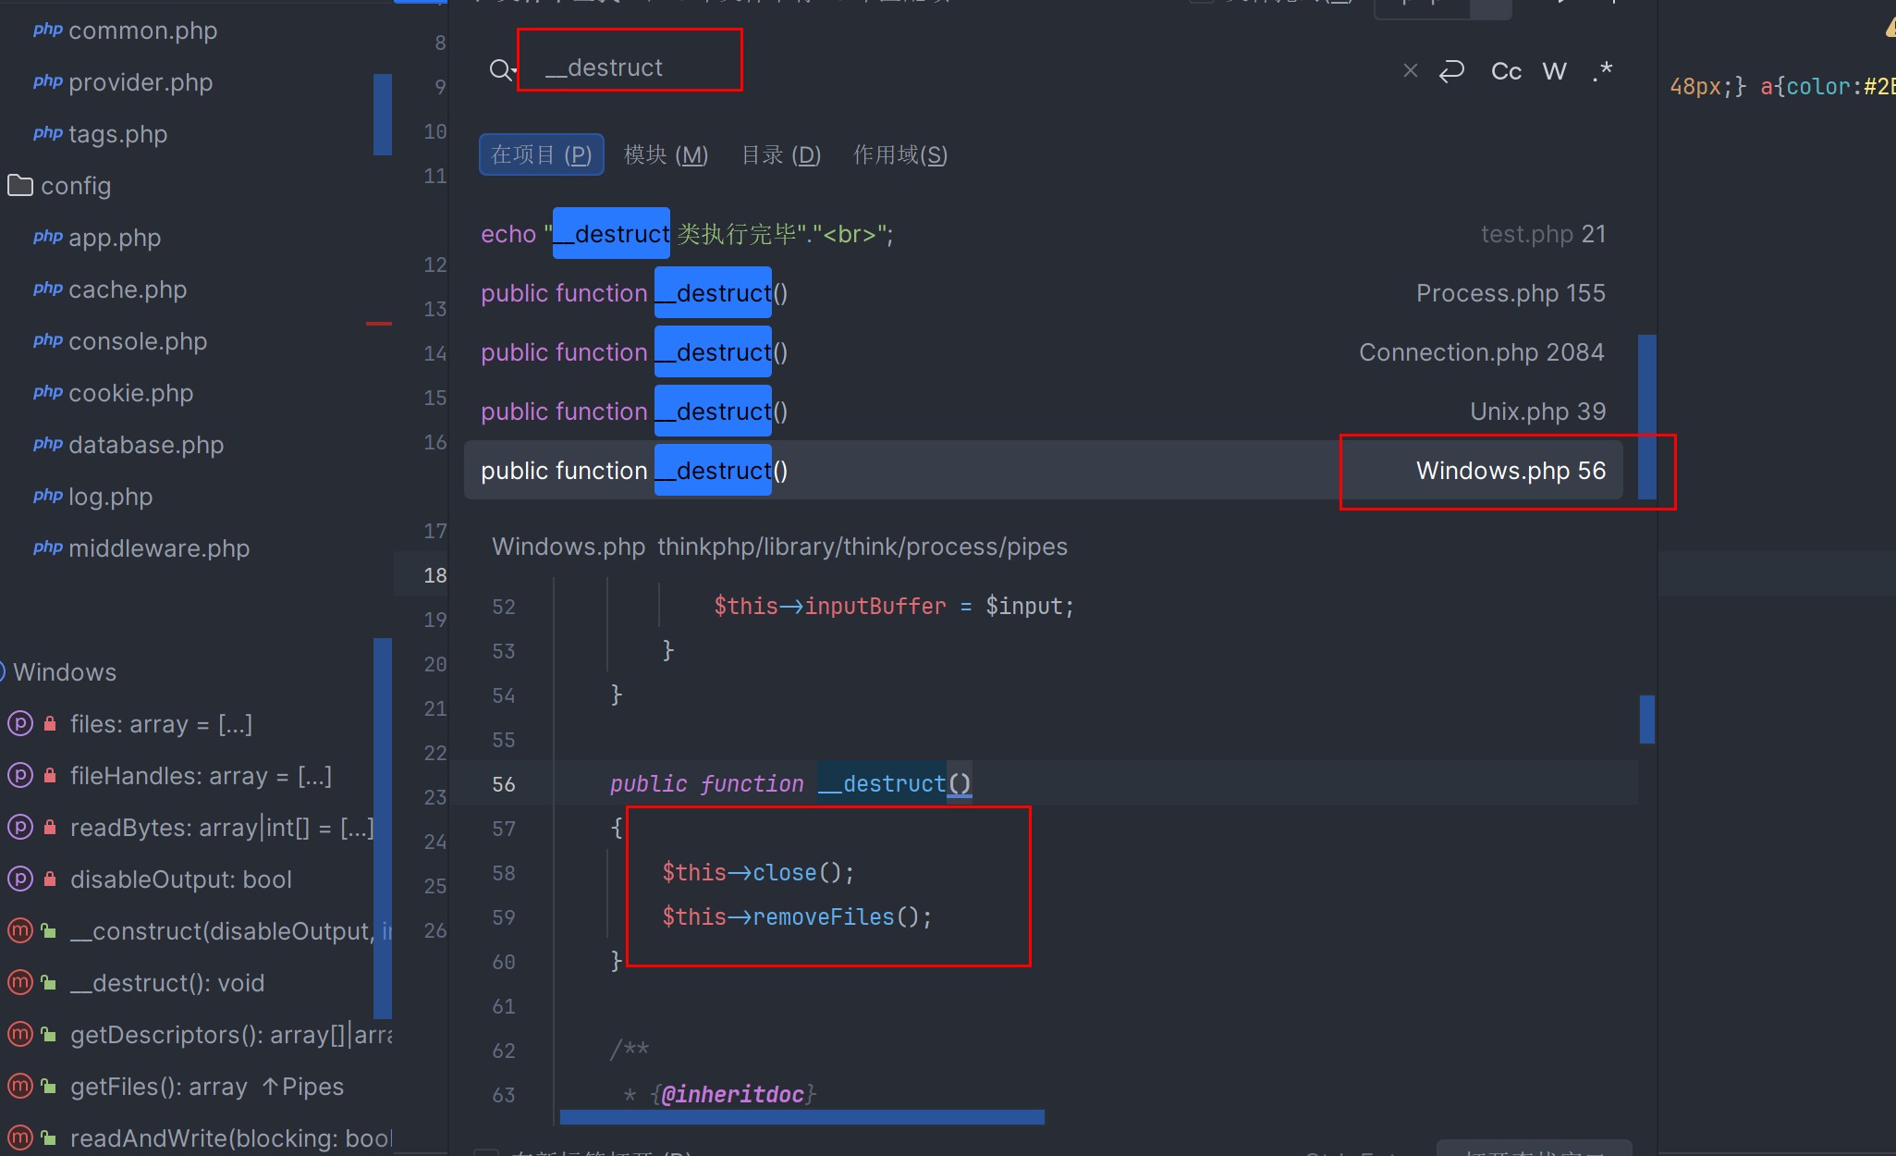This screenshot has height=1156, width=1896.
Task: Toggle match case (Cc) option
Action: coord(1506,71)
